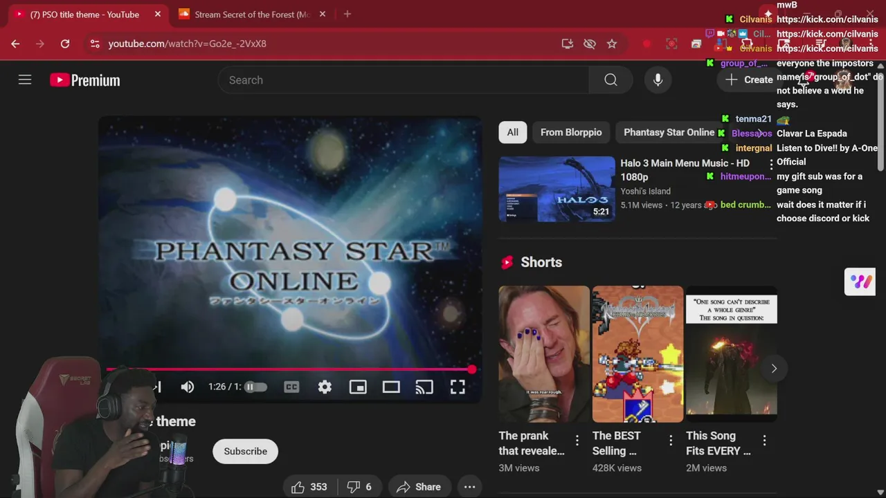Switch to theater mode
Screen dimensions: 886x498
tap(391, 387)
